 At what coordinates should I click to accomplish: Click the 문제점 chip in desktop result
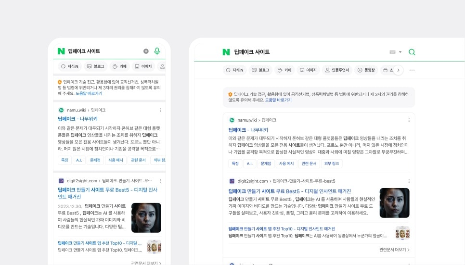click(x=266, y=164)
